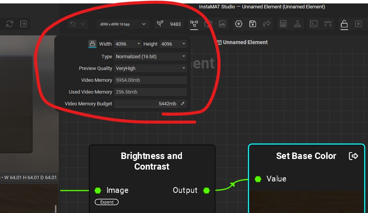Click the add node hexagon plus icon
Screen dimensions: 368x213
pos(238,24)
